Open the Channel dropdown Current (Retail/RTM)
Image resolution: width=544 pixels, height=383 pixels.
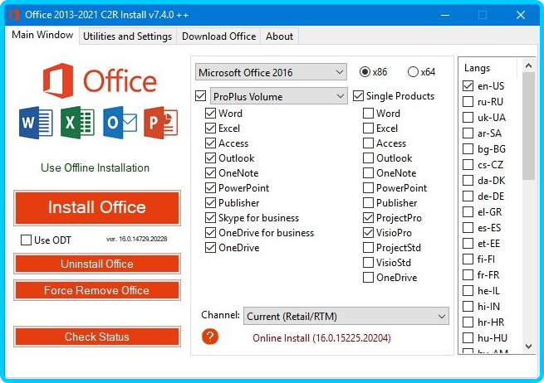click(x=346, y=316)
